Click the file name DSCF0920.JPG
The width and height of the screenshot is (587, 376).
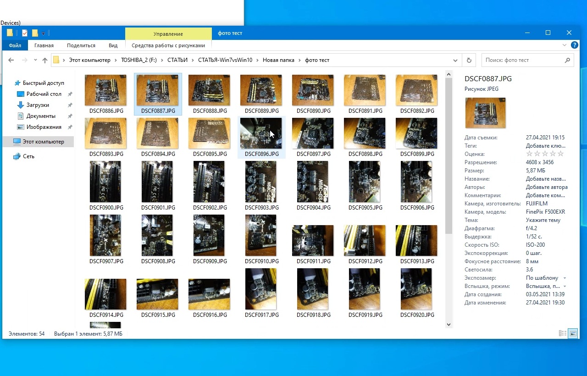pos(417,315)
